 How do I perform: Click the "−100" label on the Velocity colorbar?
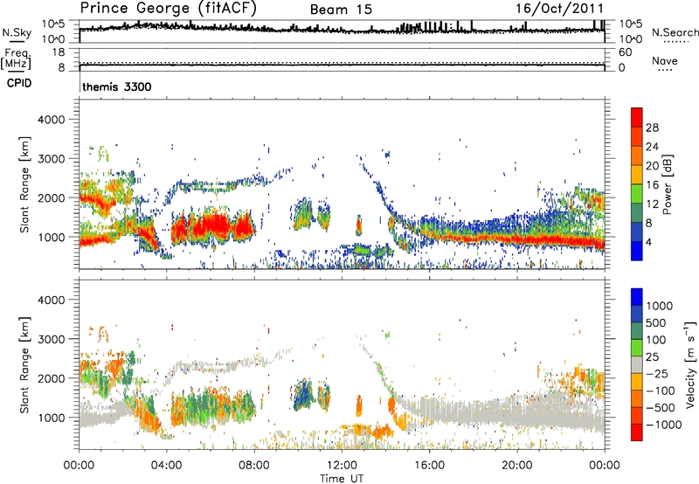[660, 391]
